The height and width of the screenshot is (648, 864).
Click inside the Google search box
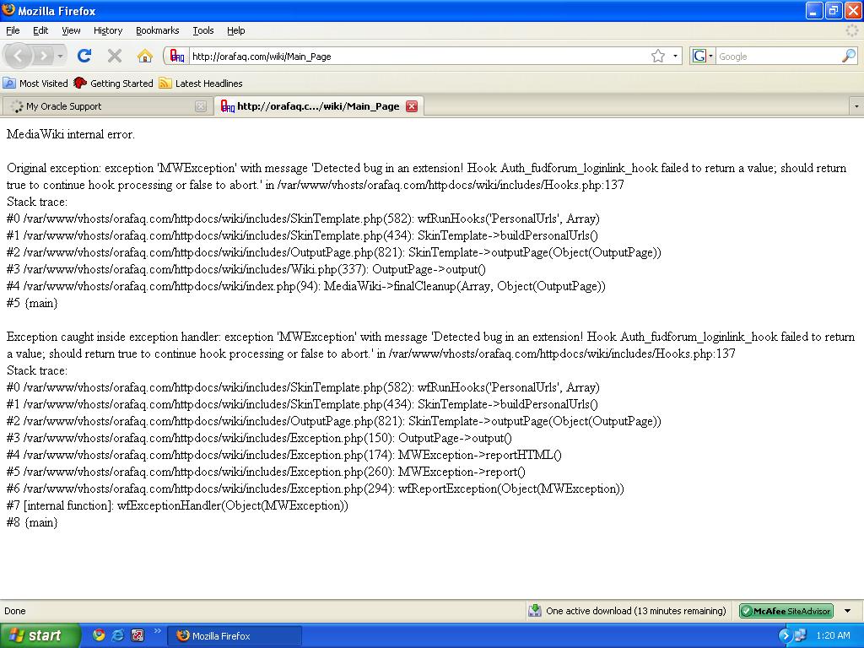point(778,57)
